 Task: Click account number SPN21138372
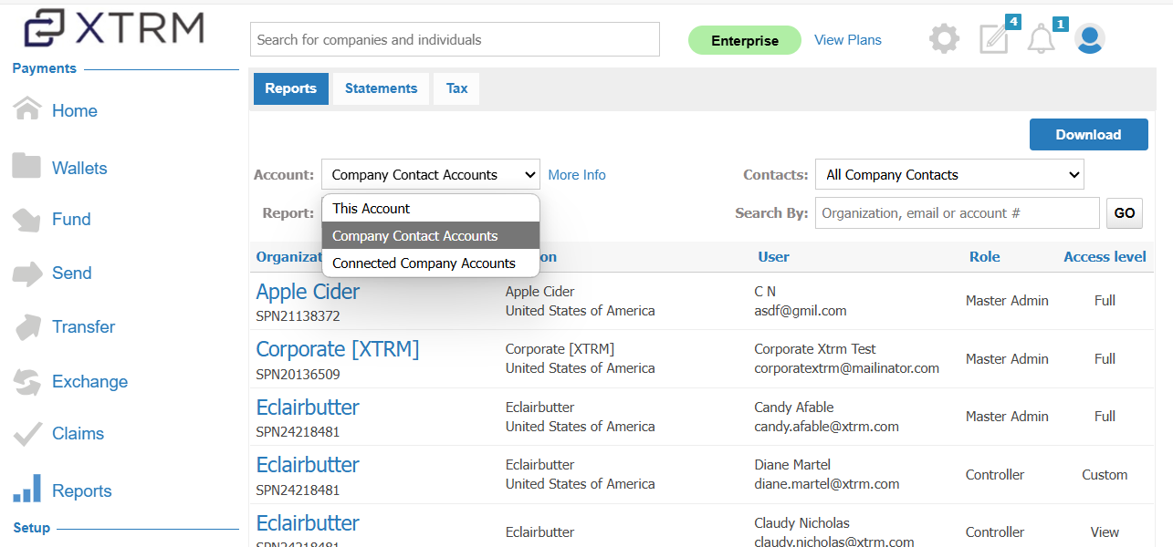pyautogui.click(x=298, y=316)
